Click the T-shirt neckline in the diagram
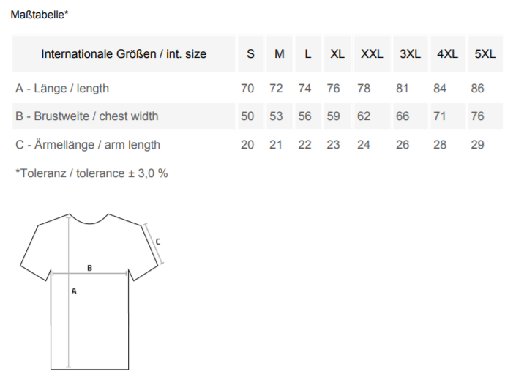Viewport: 516px width, 377px height. click(x=89, y=220)
